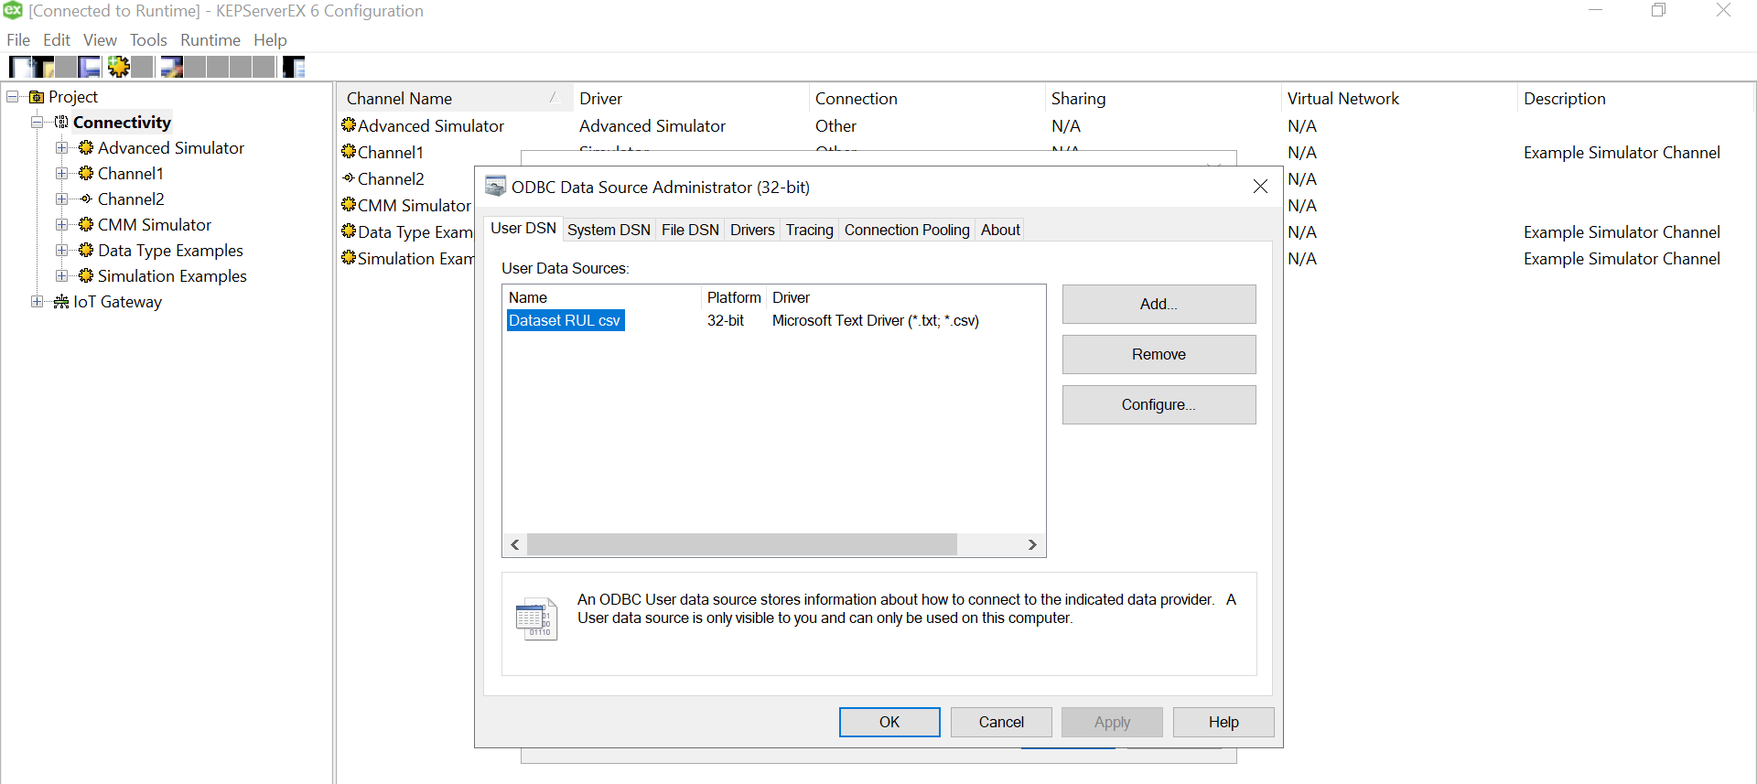Screen dimensions: 1757x784
Task: Click the Add... button
Action: click(1159, 304)
